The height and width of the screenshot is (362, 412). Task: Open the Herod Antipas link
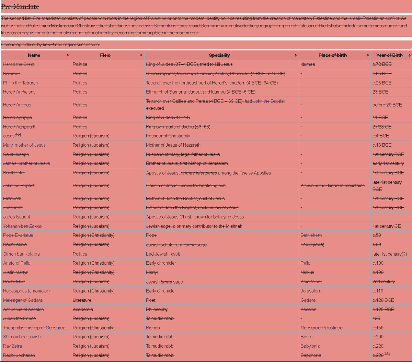point(17,105)
